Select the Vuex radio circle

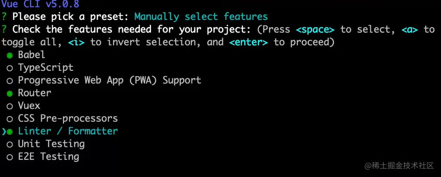click(9, 106)
